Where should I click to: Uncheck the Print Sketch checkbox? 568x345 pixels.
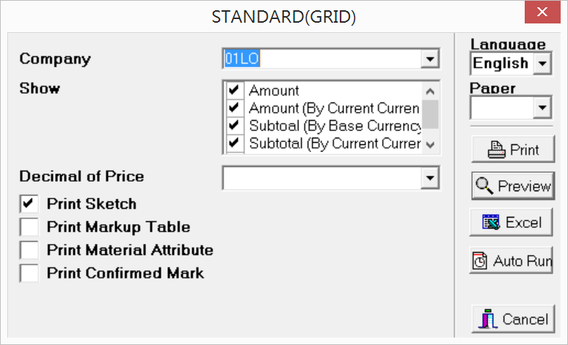(x=29, y=204)
